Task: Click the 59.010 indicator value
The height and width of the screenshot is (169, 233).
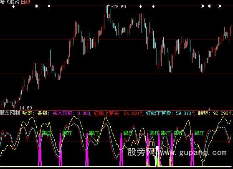Action: (183, 114)
